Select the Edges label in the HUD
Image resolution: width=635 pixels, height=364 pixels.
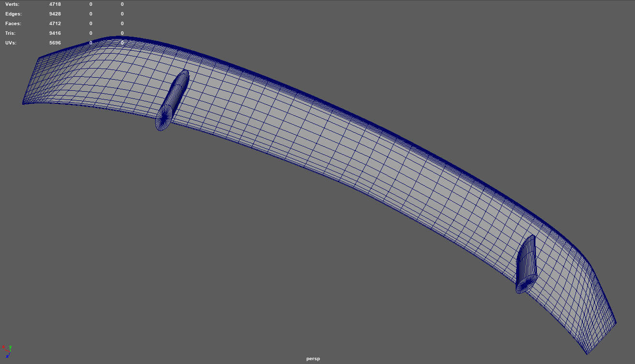(14, 14)
